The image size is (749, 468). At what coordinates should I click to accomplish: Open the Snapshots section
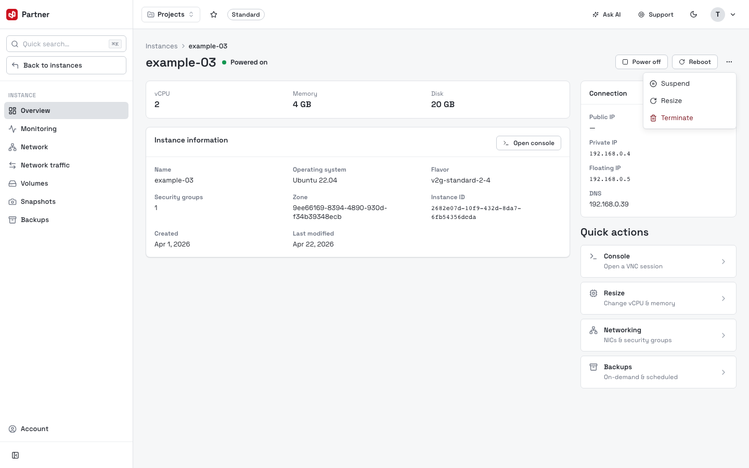(66, 202)
